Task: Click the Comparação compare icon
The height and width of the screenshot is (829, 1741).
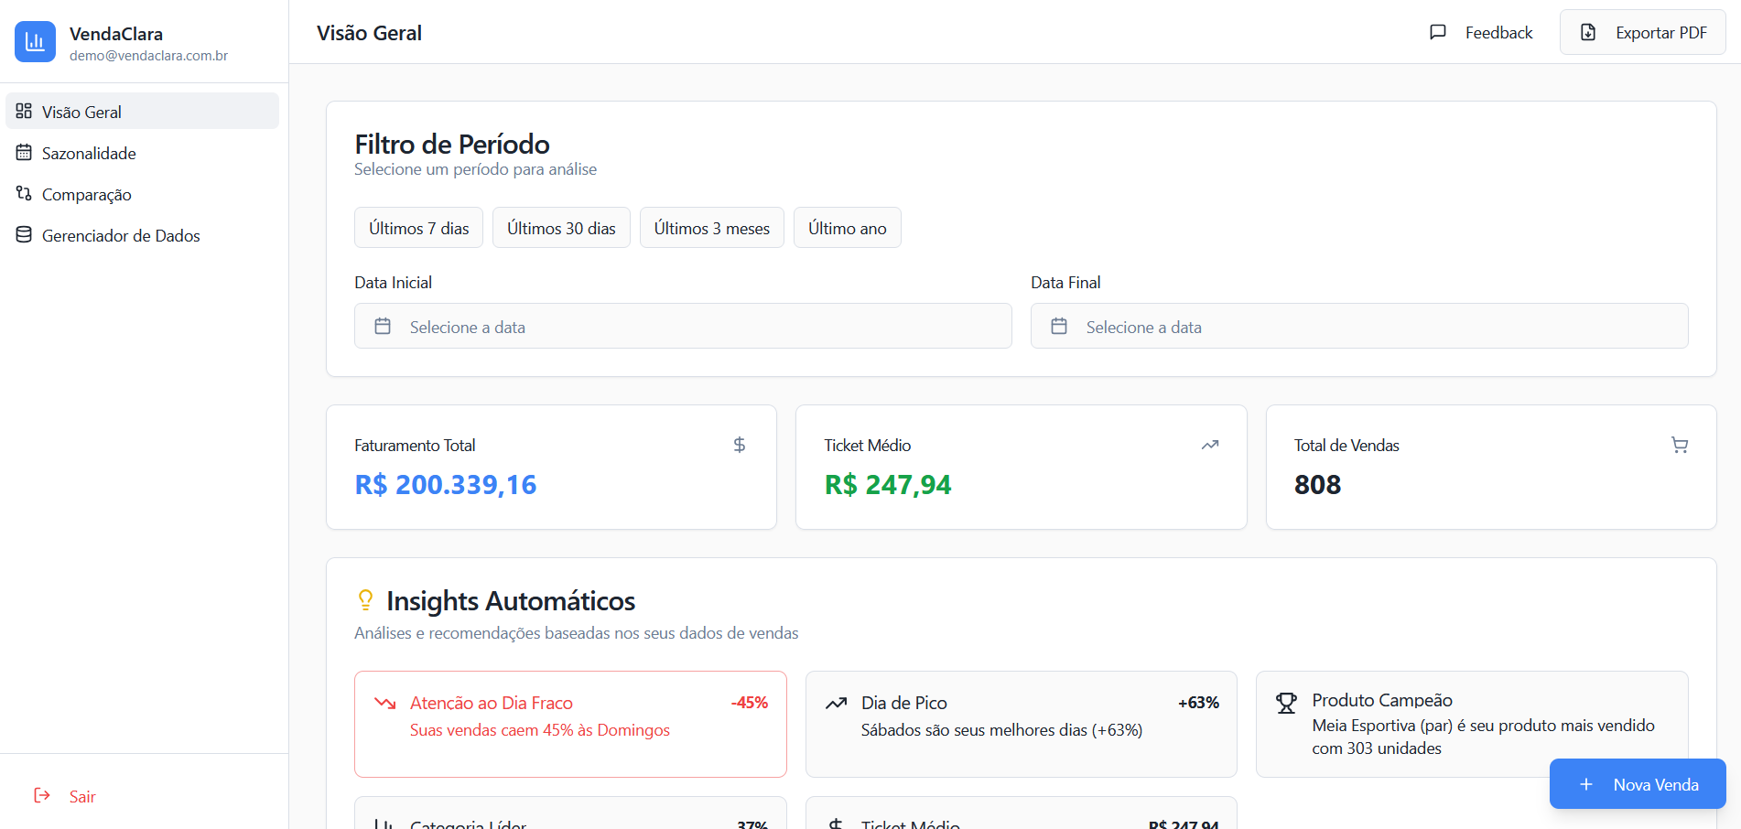Action: coord(24,193)
